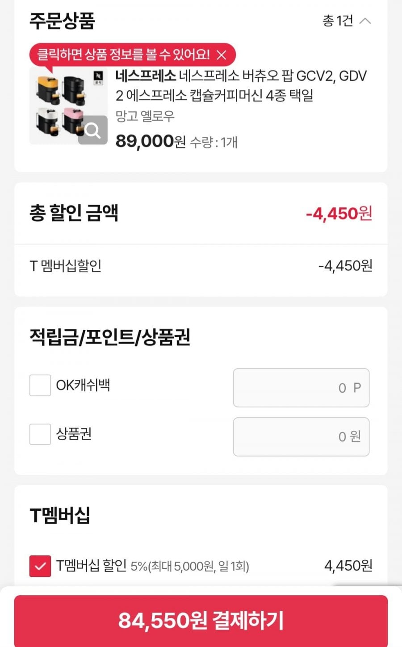Click the black coffee machine in thumbnail
Viewport: 402px width, 647px height.
[74, 89]
